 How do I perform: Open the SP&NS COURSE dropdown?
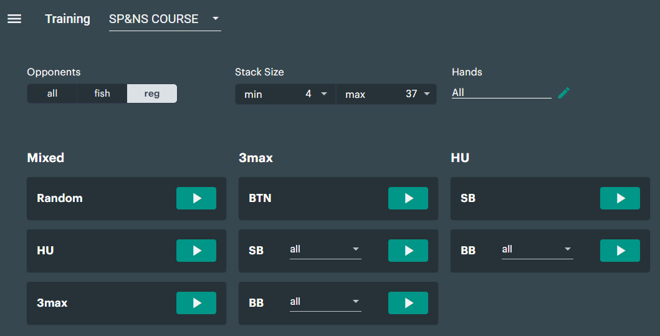(165, 19)
